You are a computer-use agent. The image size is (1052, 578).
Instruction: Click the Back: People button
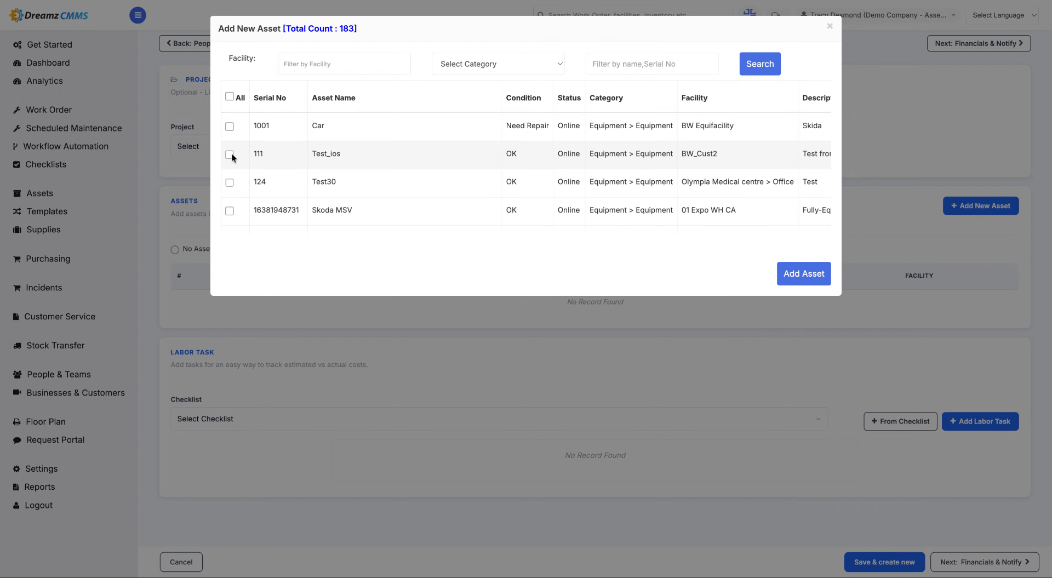click(185, 43)
